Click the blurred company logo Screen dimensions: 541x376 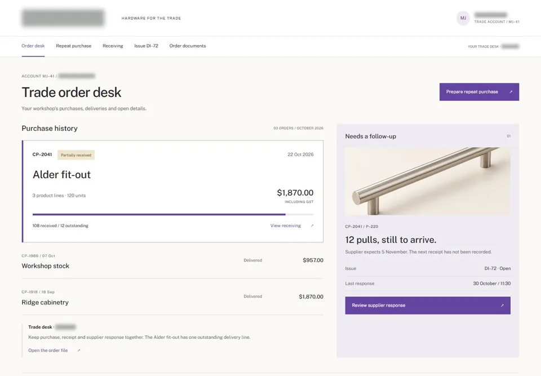[63, 18]
